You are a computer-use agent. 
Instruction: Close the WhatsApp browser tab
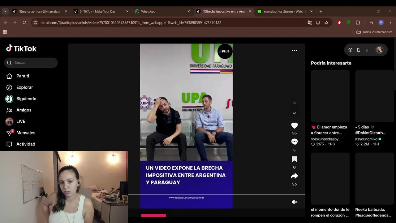[x=189, y=11]
